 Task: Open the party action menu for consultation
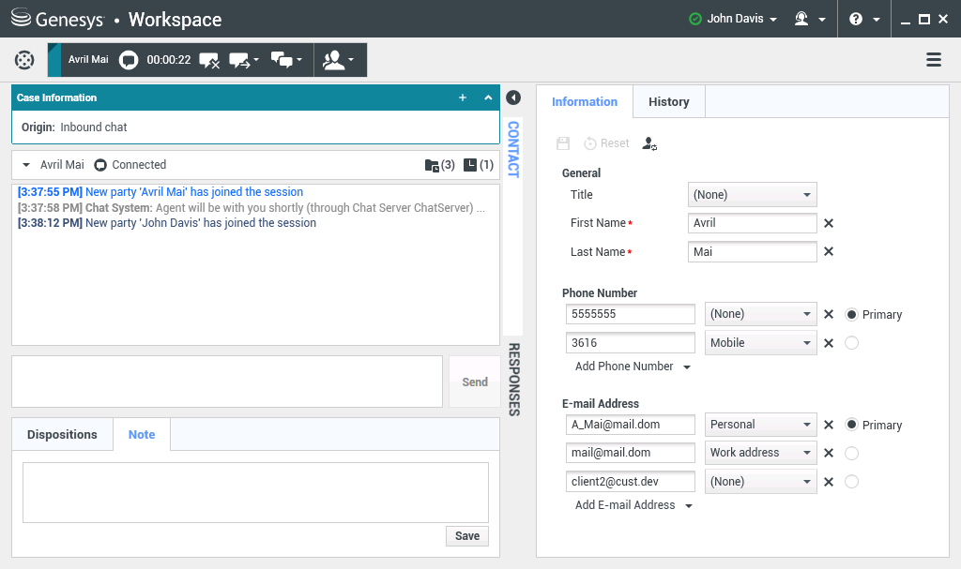(x=339, y=60)
